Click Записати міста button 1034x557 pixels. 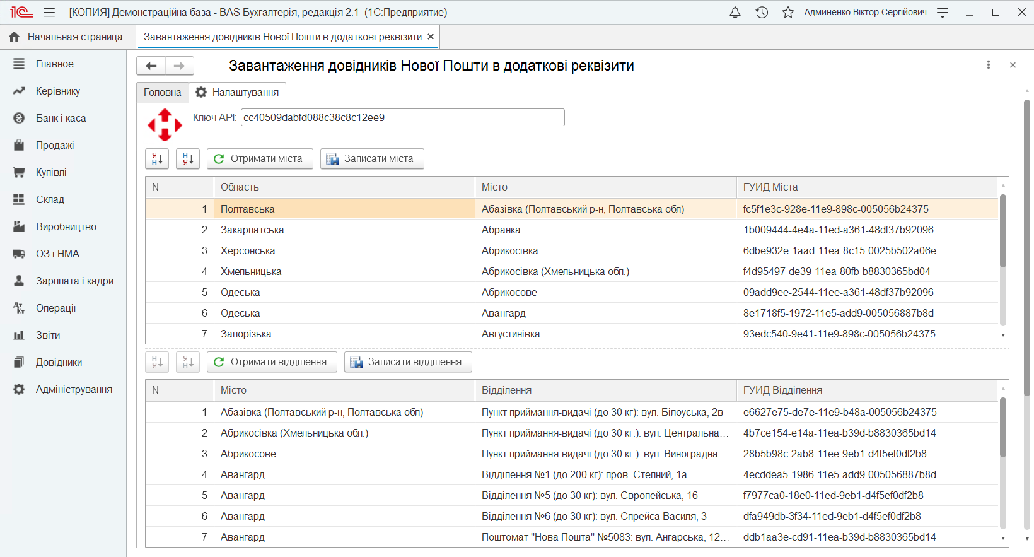(372, 159)
